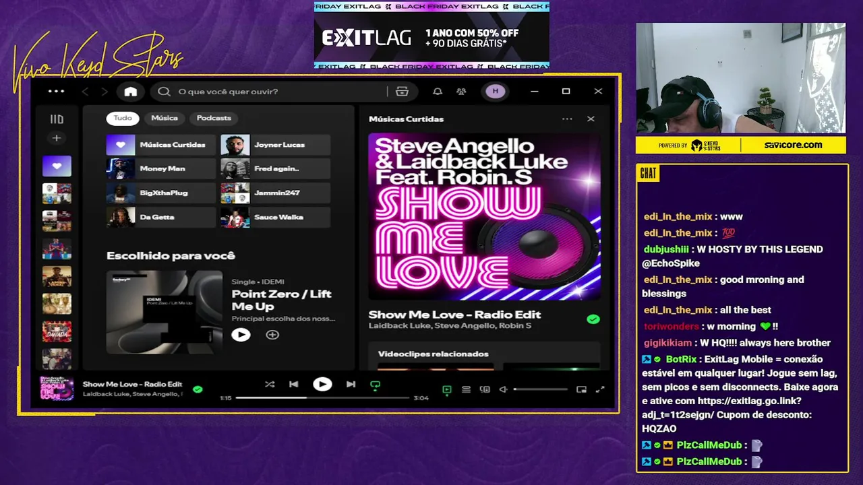This screenshot has height=485, width=863.
Task: Click the artist names in bottom player bar
Action: [x=133, y=394]
